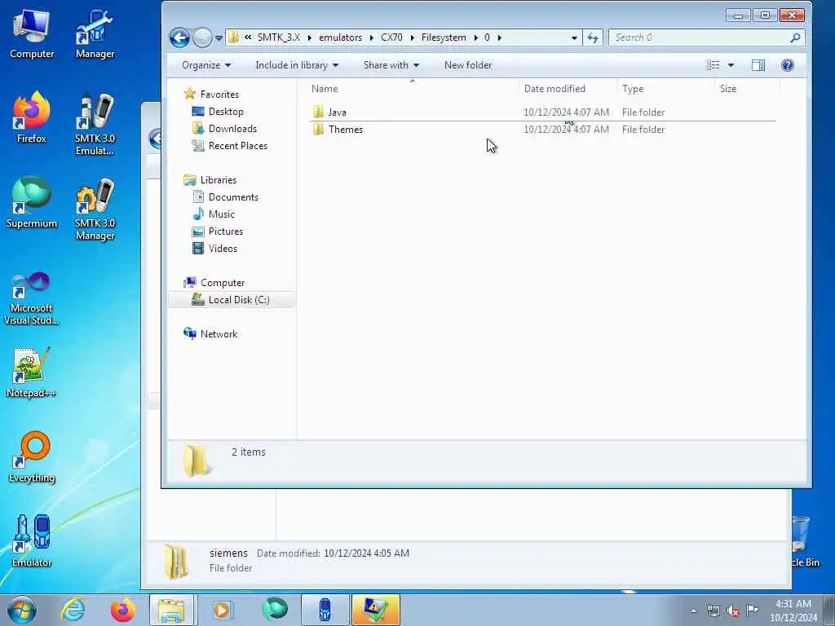
Task: Open the Everything search shortcut
Action: tap(32, 457)
